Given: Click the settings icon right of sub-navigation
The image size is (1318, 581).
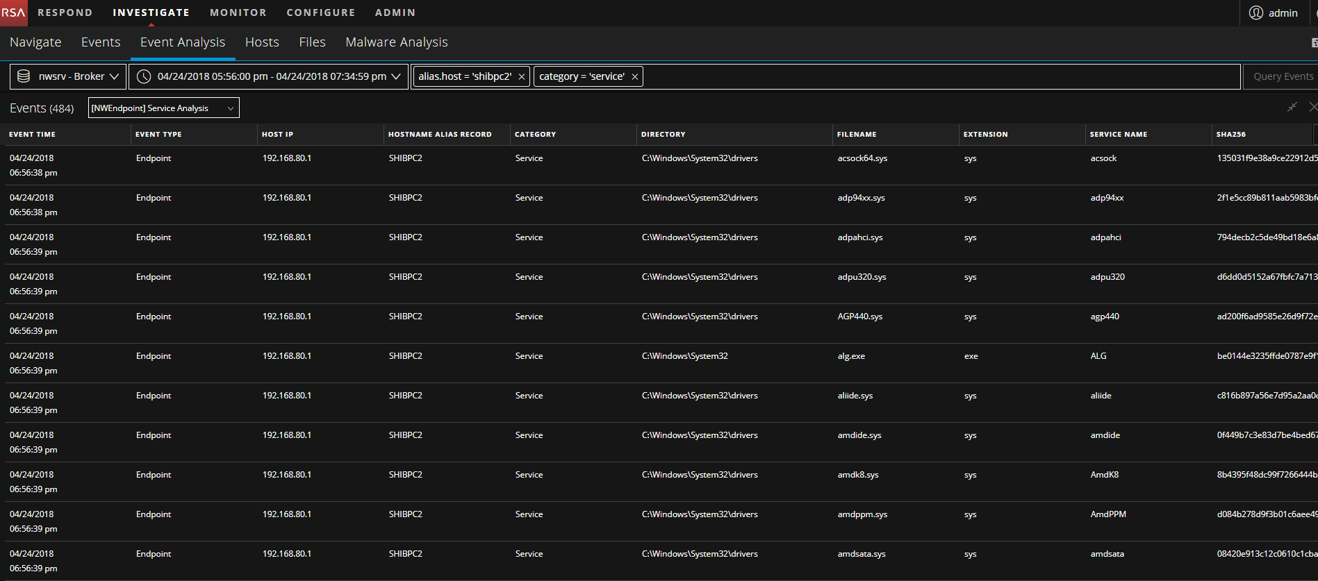Looking at the screenshot, I should pyautogui.click(x=1313, y=43).
